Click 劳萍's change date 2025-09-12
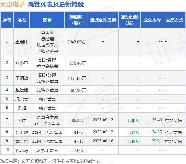 click(x=103, y=120)
